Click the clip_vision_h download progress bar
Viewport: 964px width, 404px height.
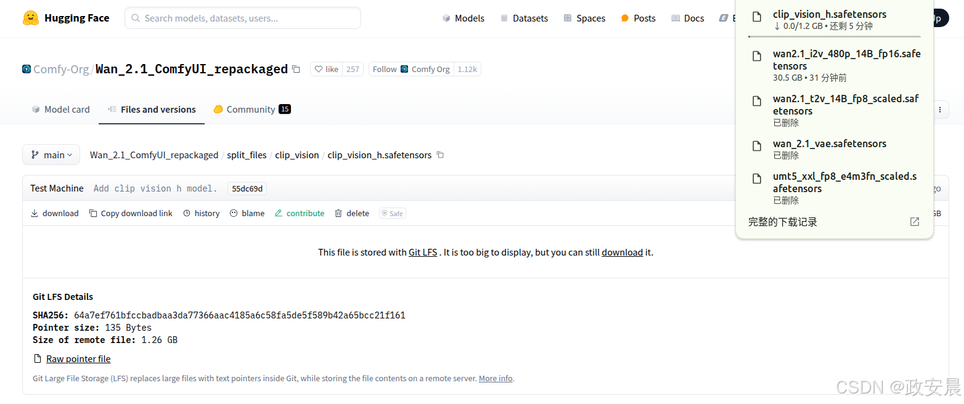point(835,37)
